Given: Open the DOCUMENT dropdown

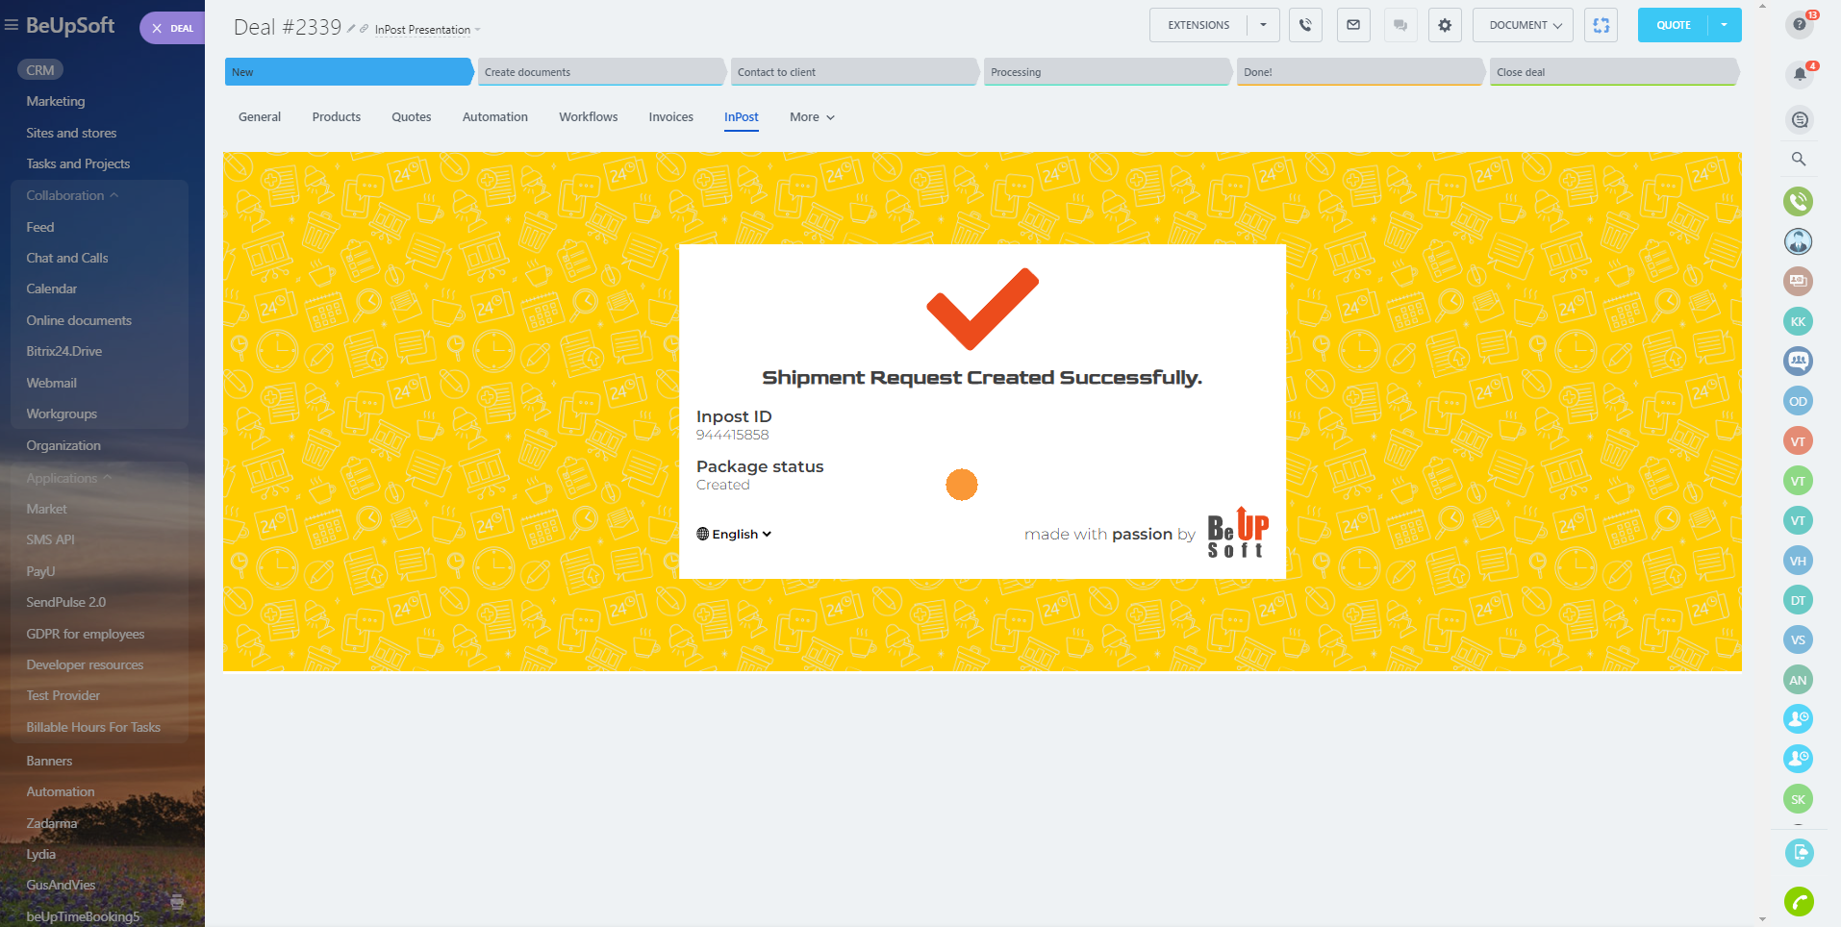Looking at the screenshot, I should 1524,25.
